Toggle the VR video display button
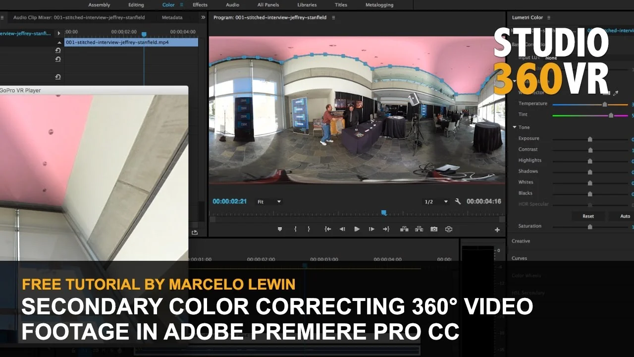Image resolution: width=634 pixels, height=357 pixels. [449, 229]
